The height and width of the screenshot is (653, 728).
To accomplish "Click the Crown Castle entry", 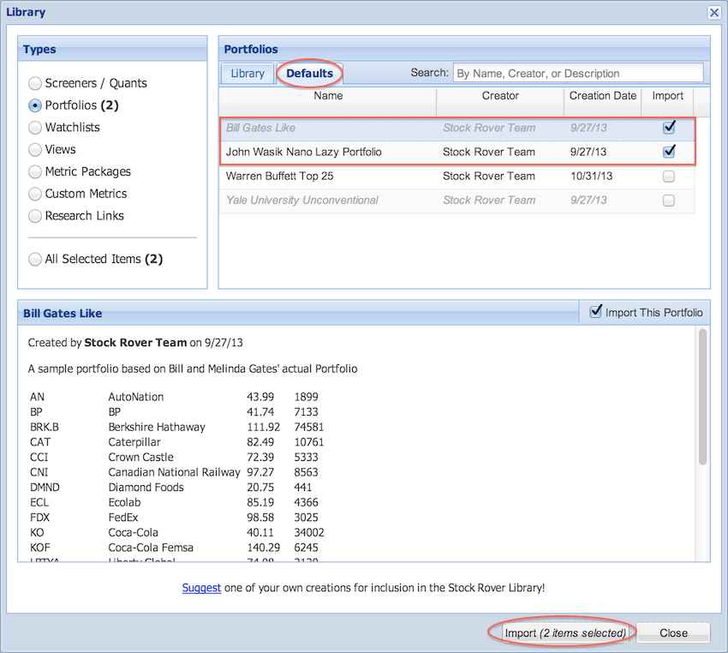I will click(x=140, y=458).
